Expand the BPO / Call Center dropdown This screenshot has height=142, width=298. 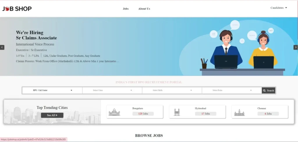coord(52,90)
